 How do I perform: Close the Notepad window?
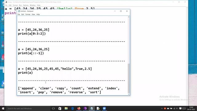coord(127,11)
